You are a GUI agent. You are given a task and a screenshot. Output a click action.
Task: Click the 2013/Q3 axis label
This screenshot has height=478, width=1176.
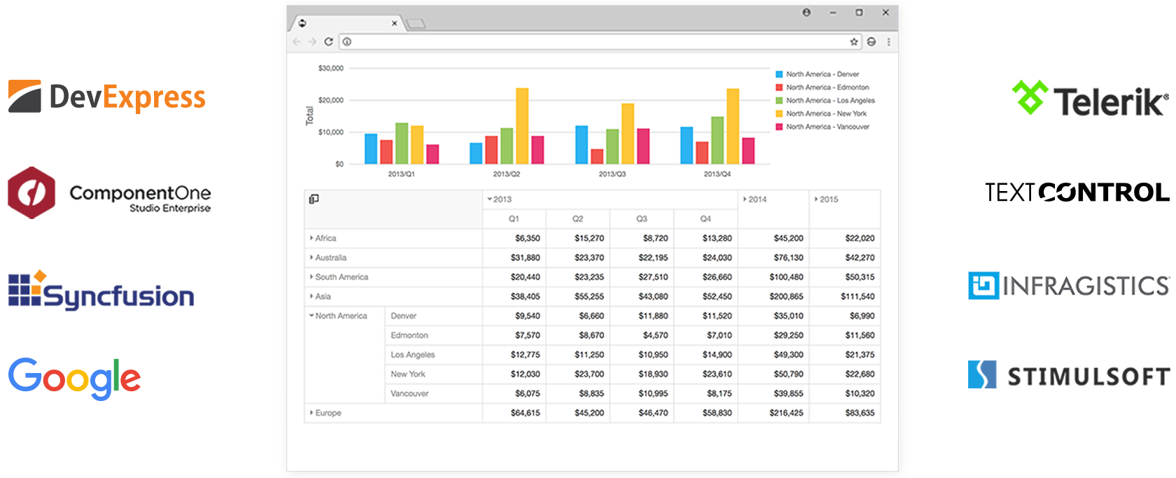(x=612, y=174)
